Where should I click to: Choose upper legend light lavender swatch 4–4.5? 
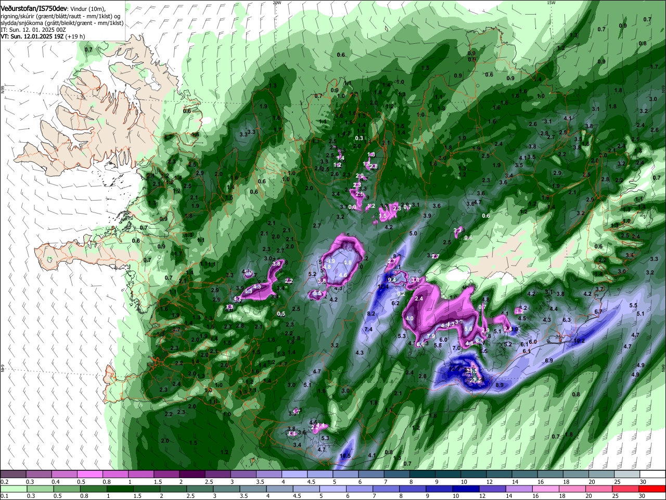tap(294, 474)
